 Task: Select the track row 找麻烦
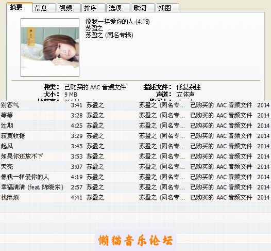[135, 197]
